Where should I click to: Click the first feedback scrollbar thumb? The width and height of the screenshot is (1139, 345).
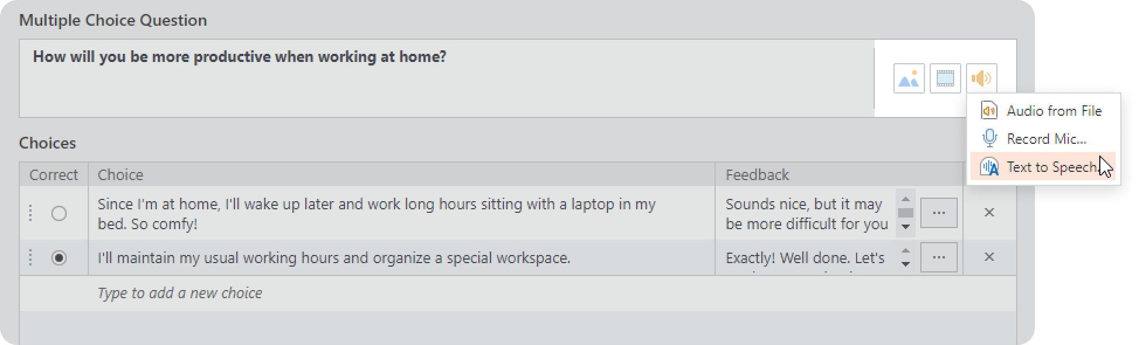pyautogui.click(x=906, y=213)
